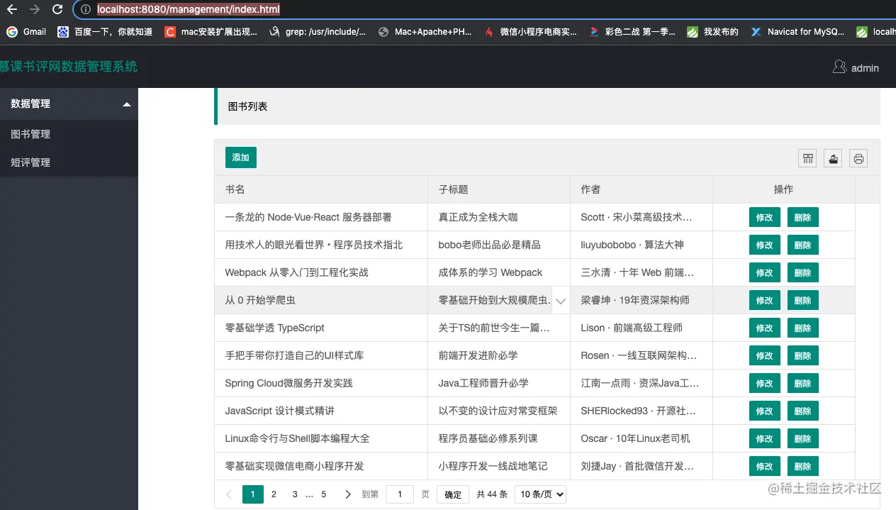Screen dimensions: 896x510
Task: Click 修改 for the Webpack 从零入门 row
Action: [x=765, y=272]
